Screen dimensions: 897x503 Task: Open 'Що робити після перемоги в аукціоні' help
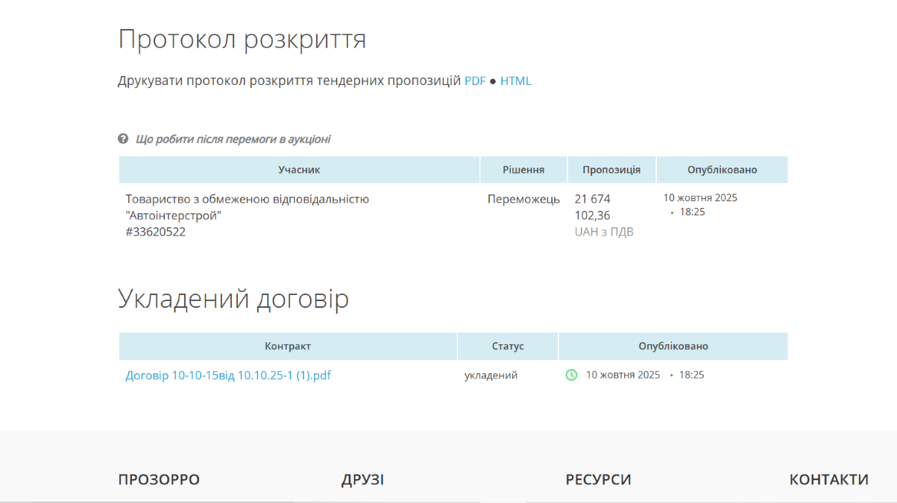pyautogui.click(x=233, y=139)
